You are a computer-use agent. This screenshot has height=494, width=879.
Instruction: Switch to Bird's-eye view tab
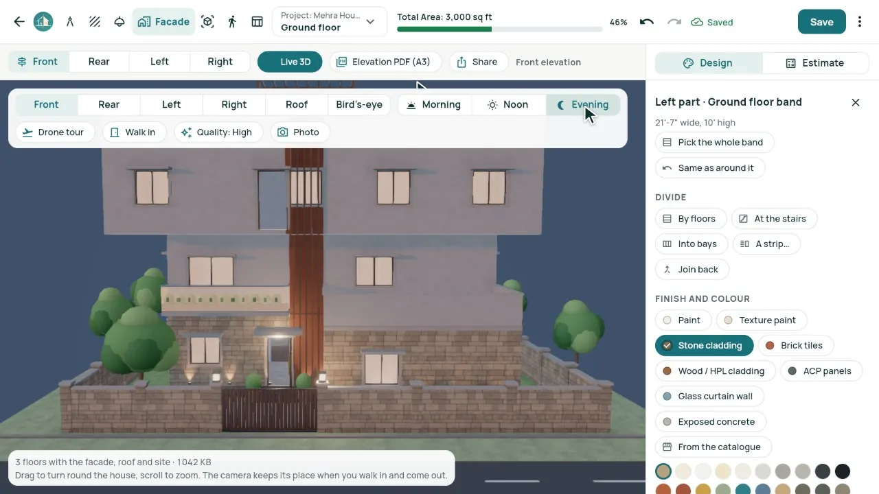pos(359,105)
